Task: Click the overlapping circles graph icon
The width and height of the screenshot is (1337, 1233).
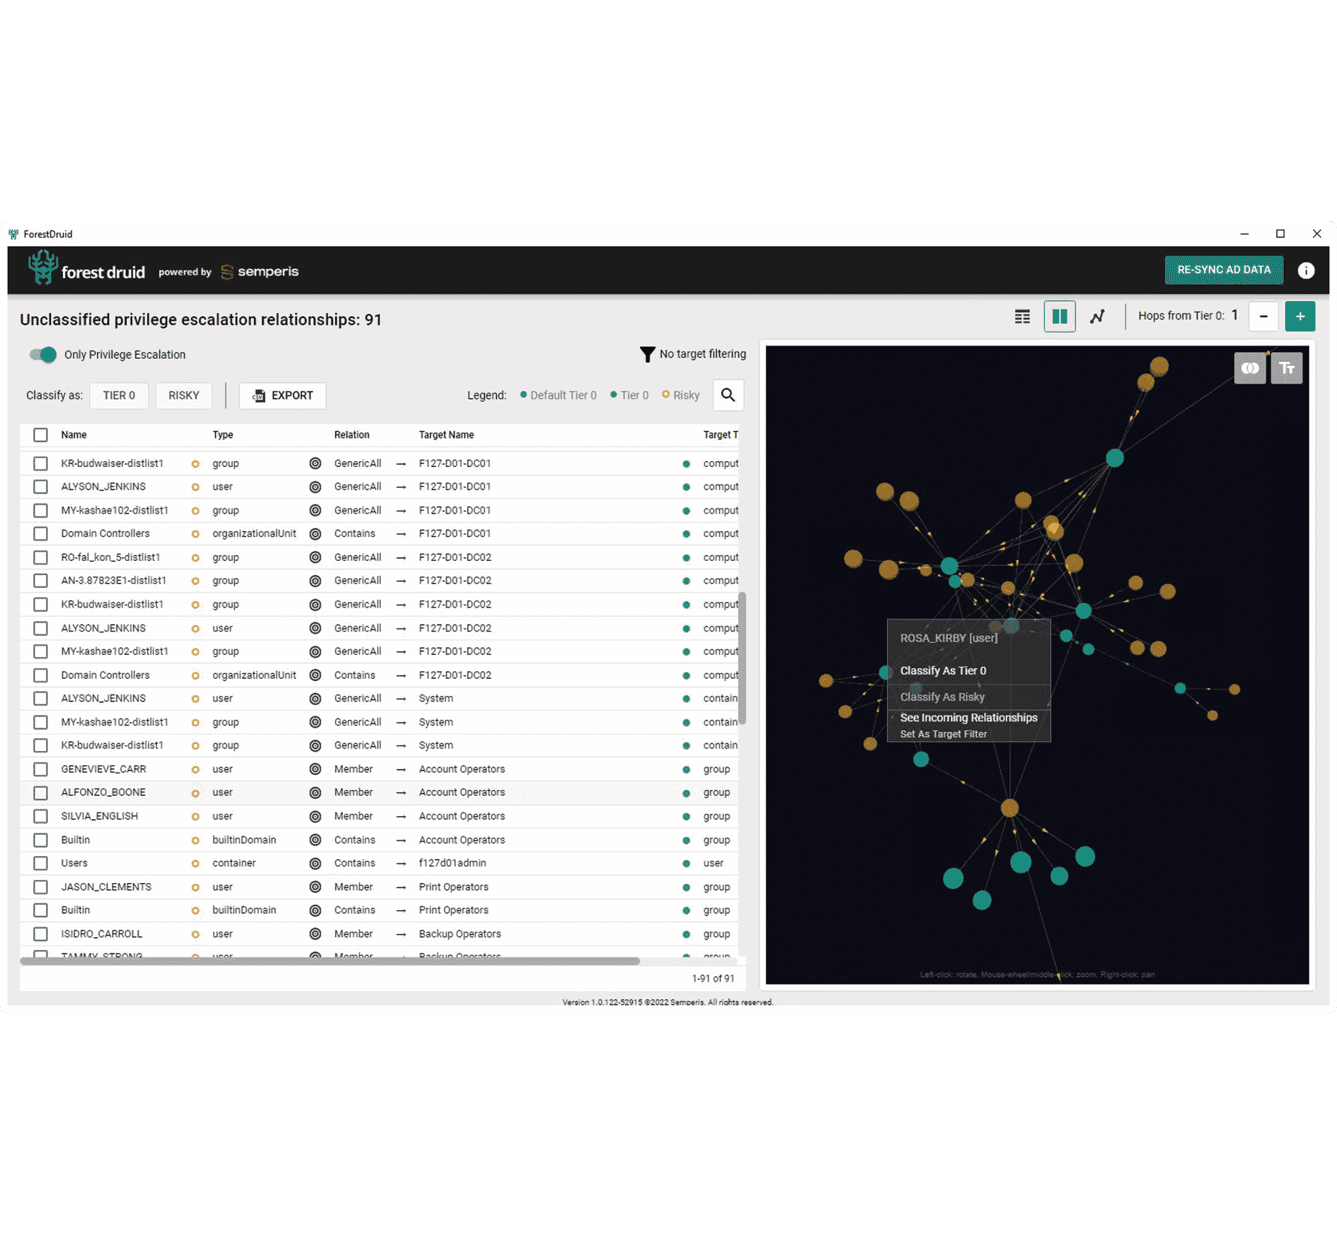Action: (x=1250, y=368)
